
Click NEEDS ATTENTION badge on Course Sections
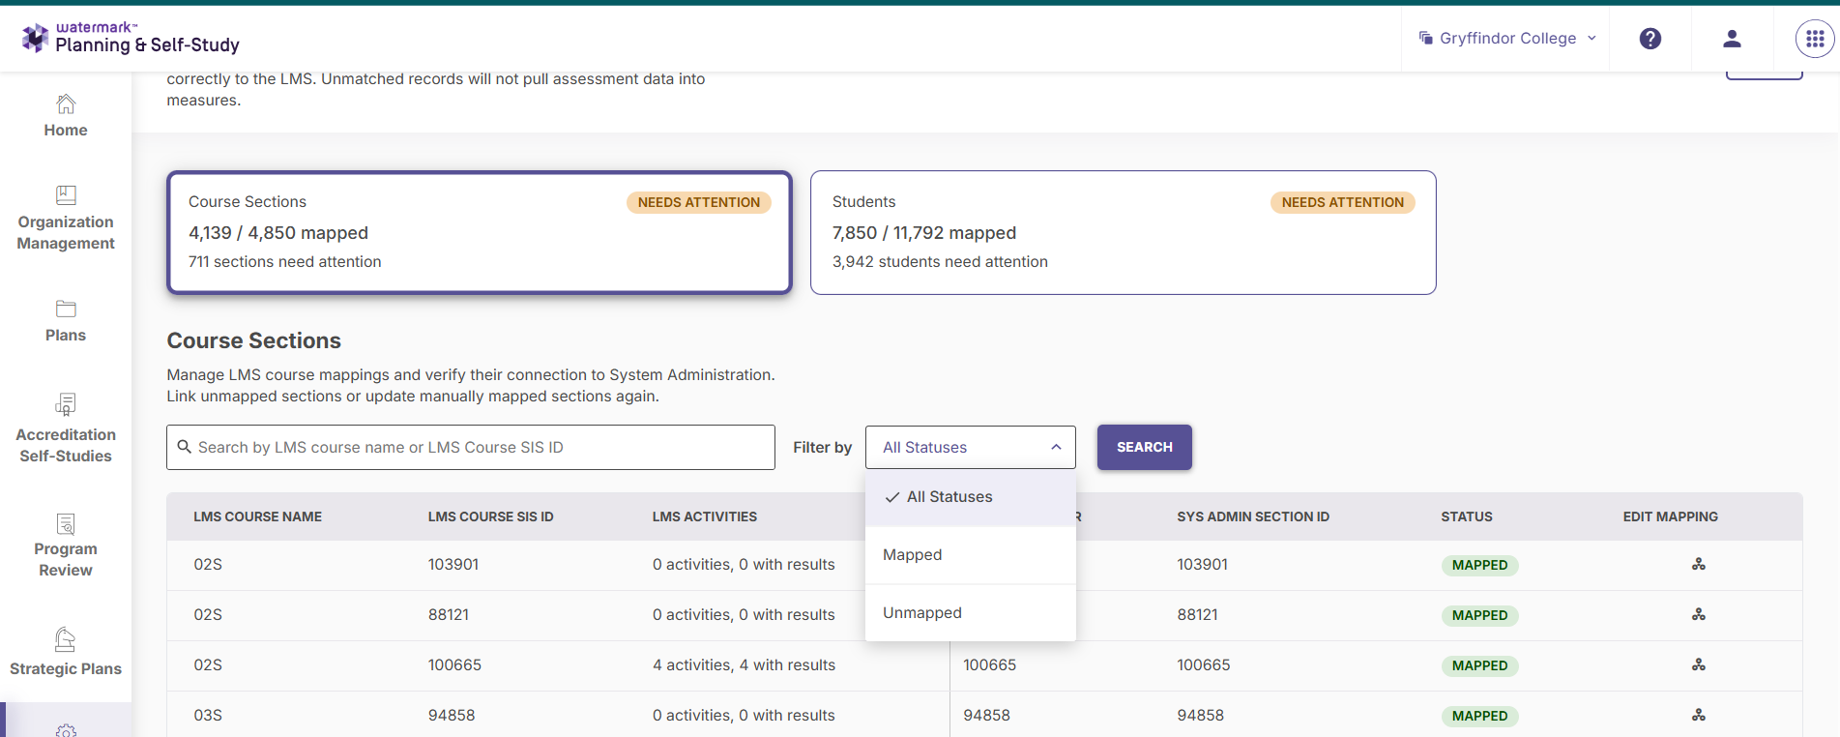point(699,202)
